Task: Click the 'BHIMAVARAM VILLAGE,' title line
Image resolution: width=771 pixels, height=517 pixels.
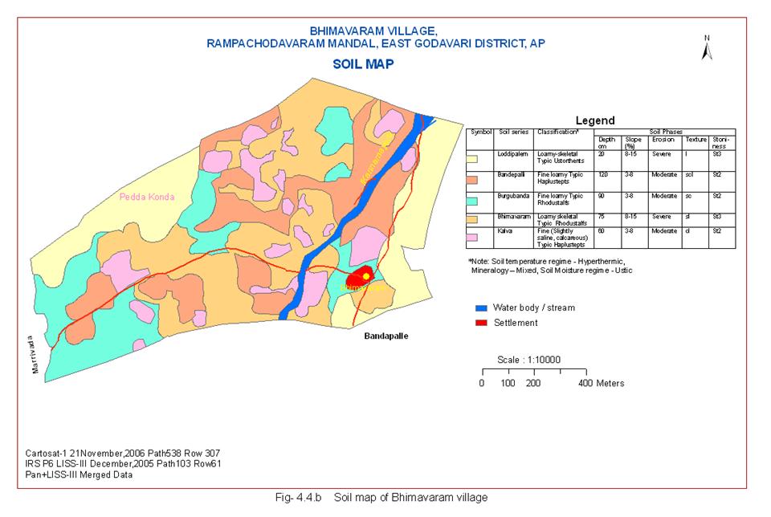Action: (373, 31)
